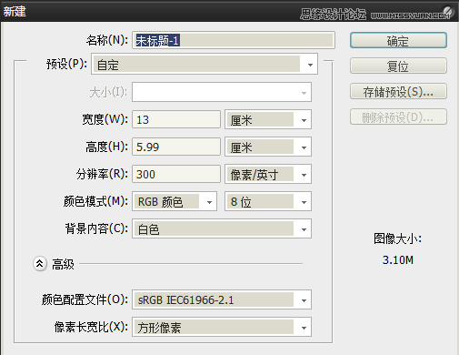Open the 颜色配置文件 dropdown showing sRGB IEC61966-2.1

coord(222,299)
